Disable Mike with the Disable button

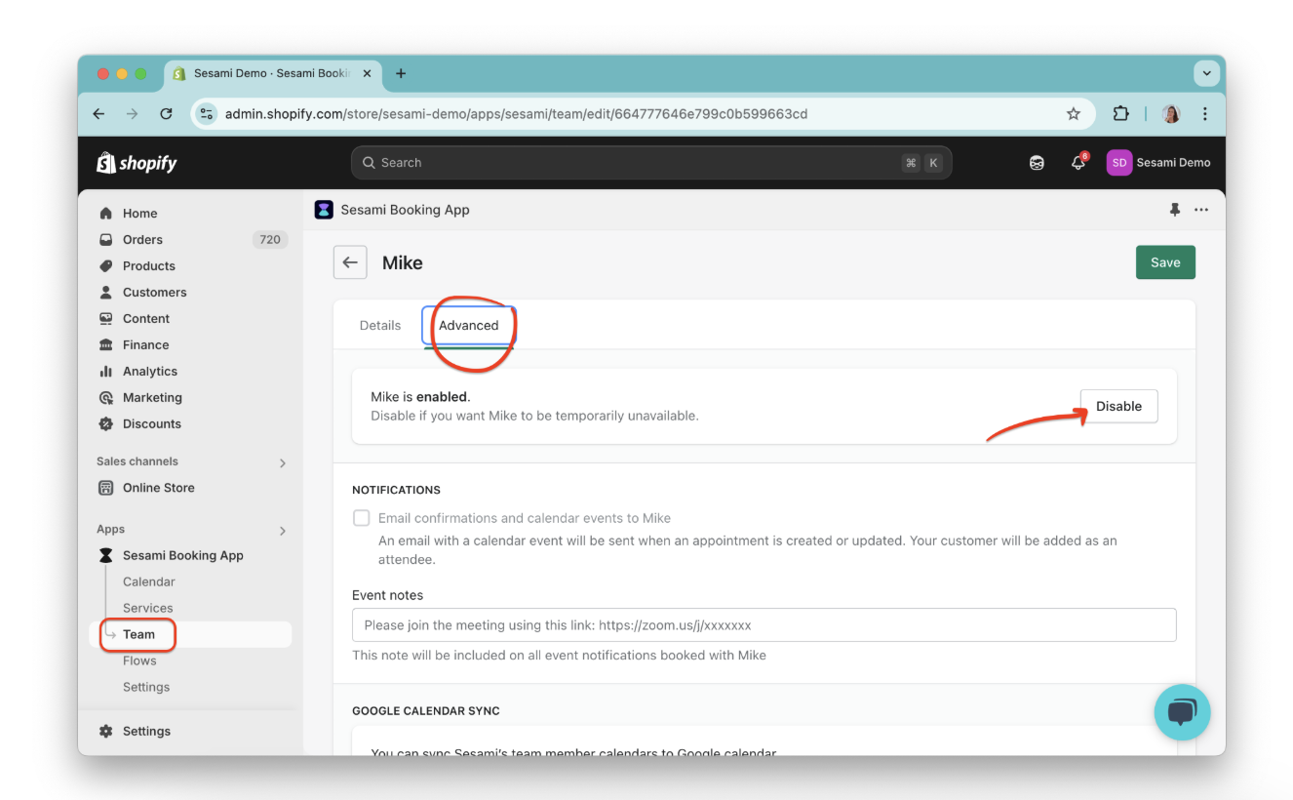coord(1118,406)
